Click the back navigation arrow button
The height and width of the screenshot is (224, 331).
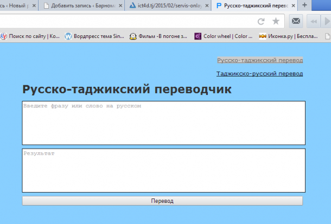click(313, 21)
